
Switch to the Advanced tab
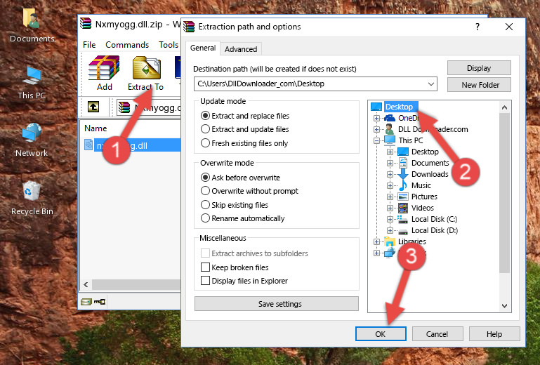[241, 49]
